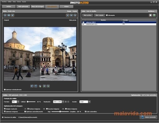This screenshot has width=159, height=123.
Task: Switch to the Aclarar tab
Action: 66,6
